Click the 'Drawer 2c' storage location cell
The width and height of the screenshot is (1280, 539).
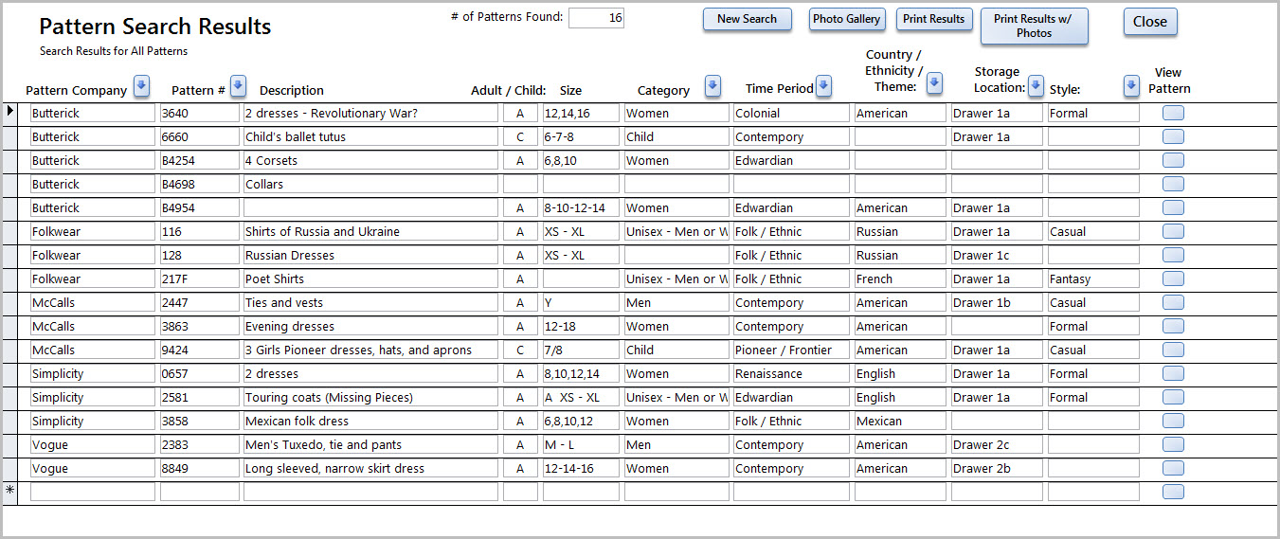pyautogui.click(x=997, y=445)
